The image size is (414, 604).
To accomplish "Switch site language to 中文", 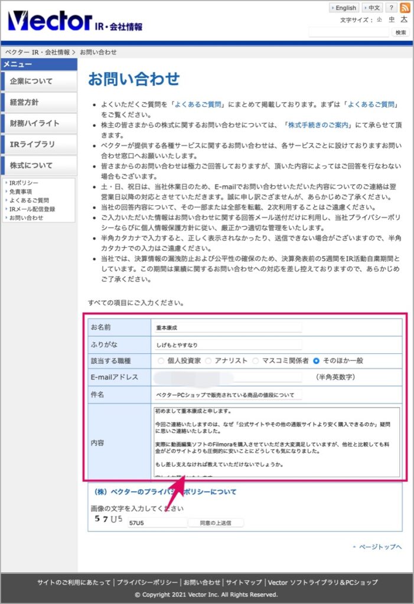I will point(372,8).
